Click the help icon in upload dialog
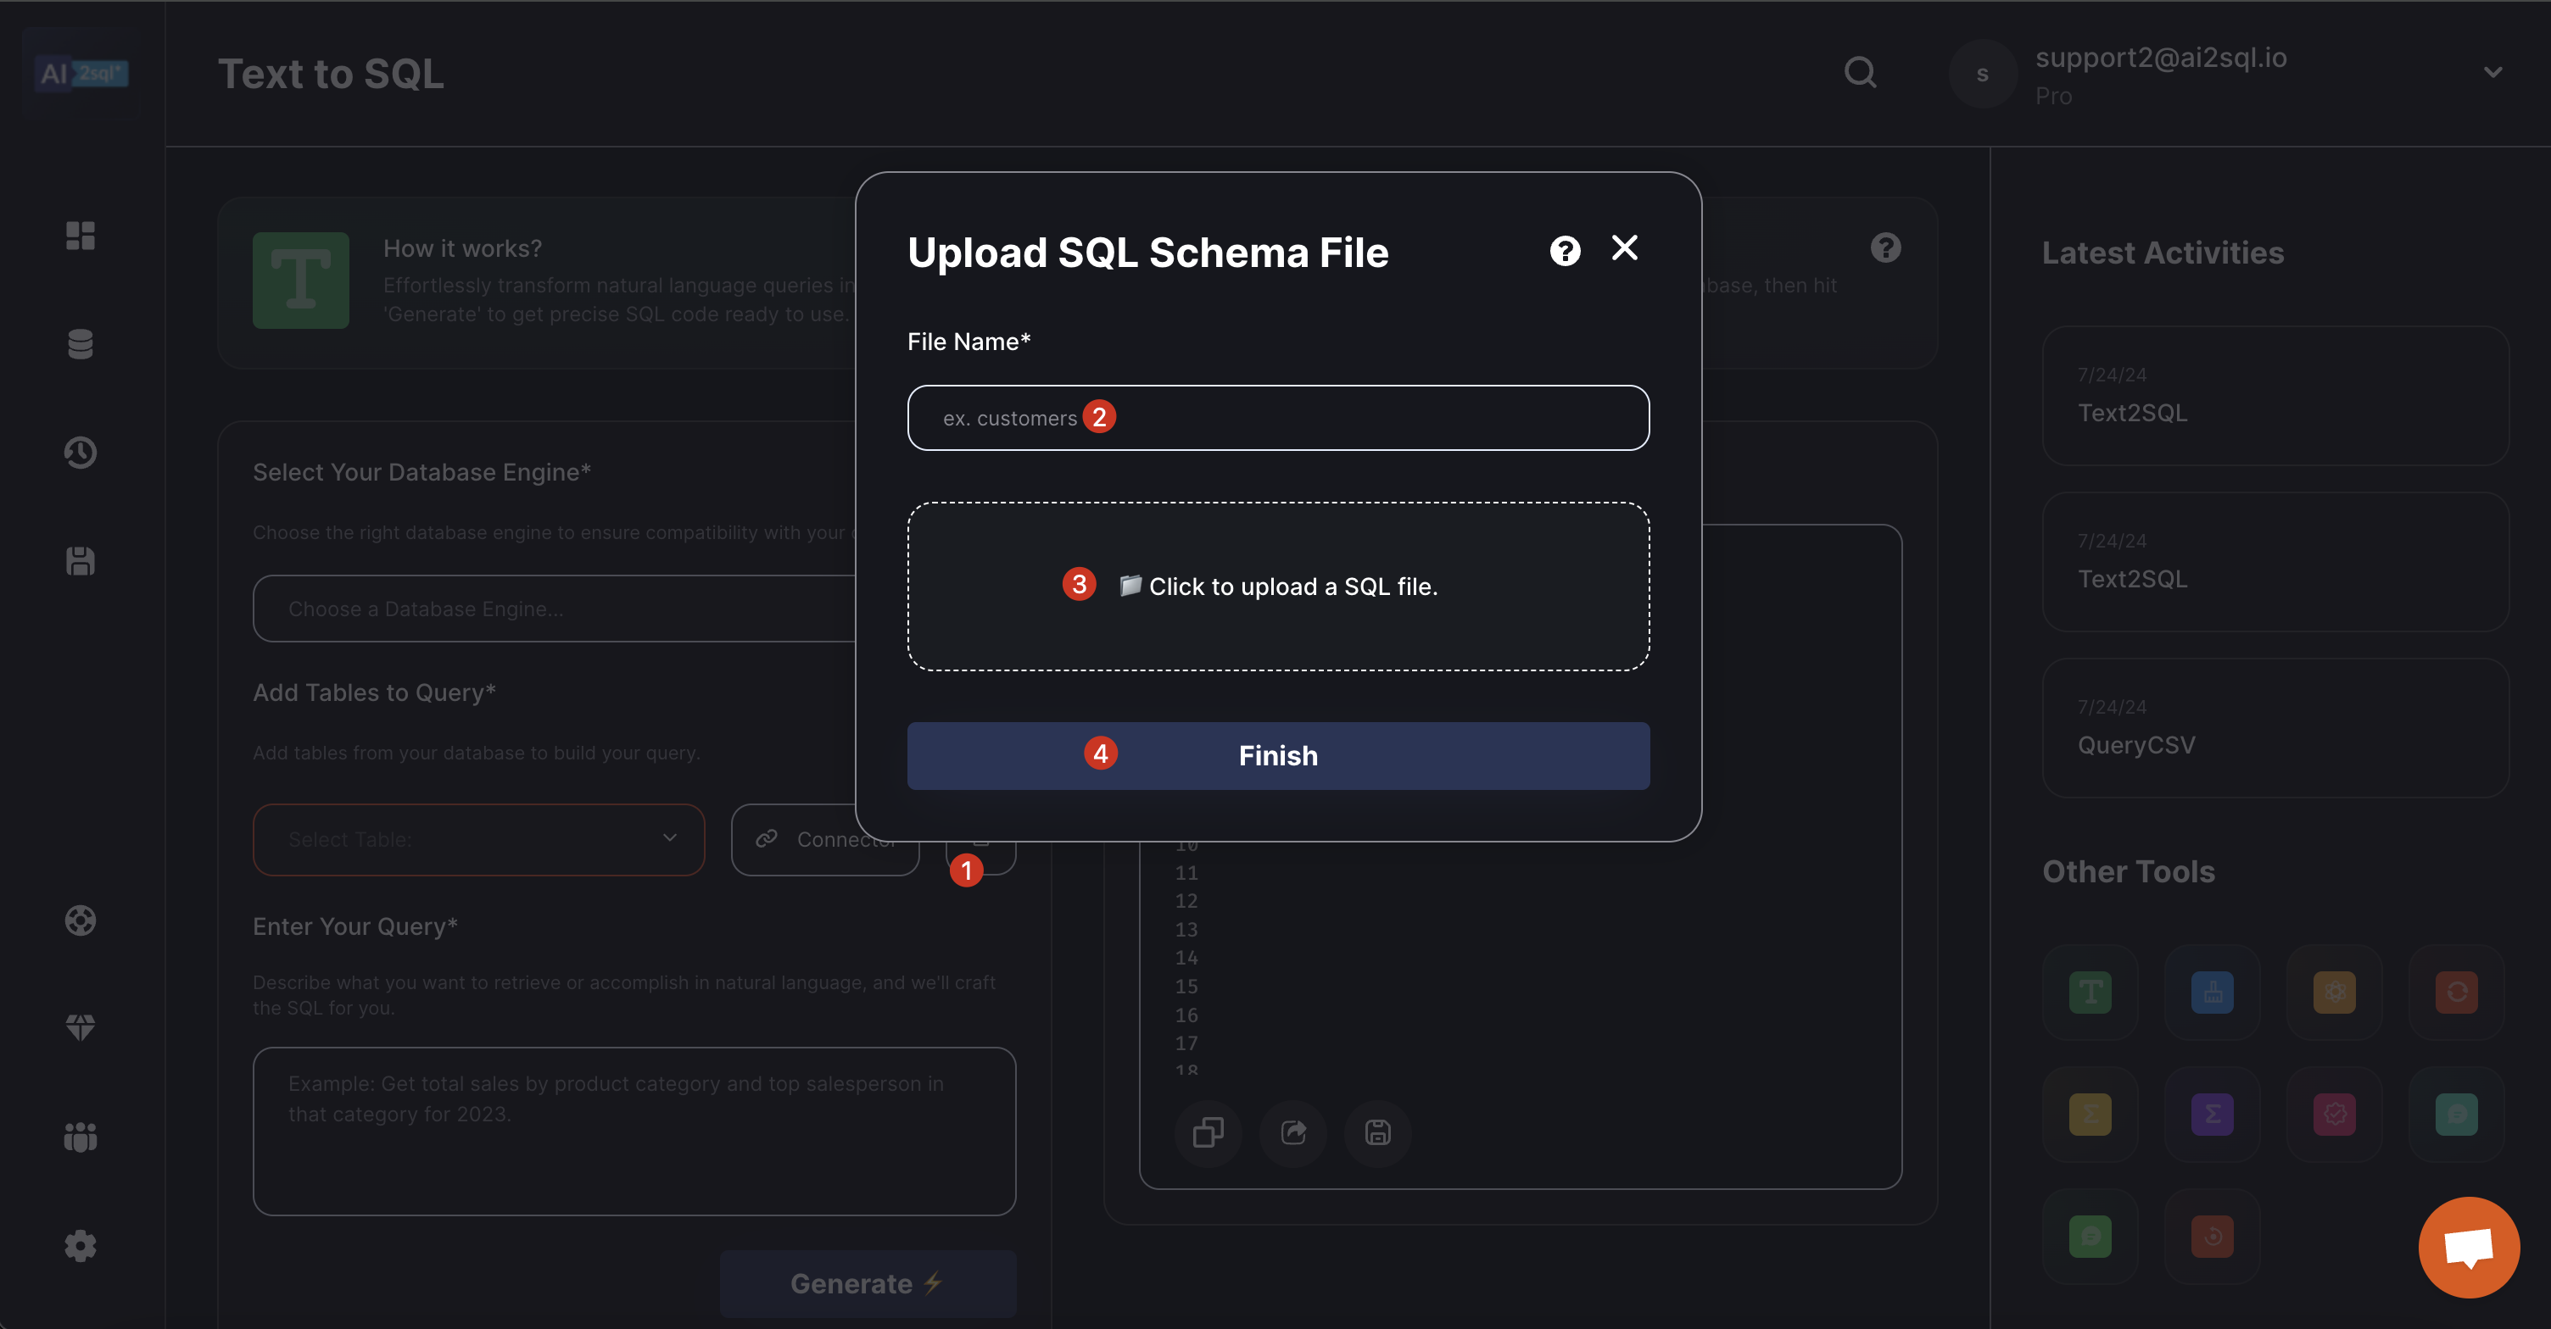 tap(1565, 252)
